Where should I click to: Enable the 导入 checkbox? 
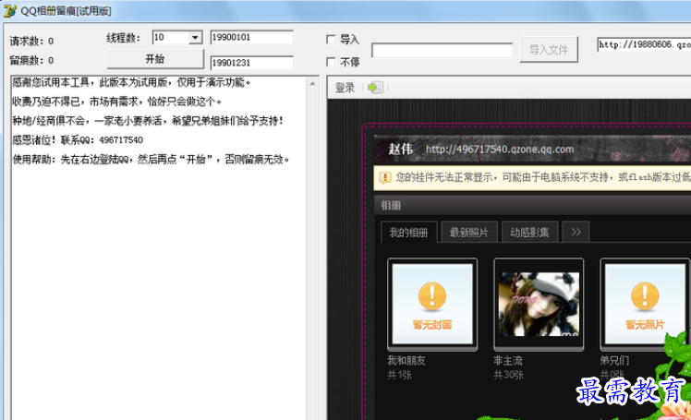click(x=331, y=39)
